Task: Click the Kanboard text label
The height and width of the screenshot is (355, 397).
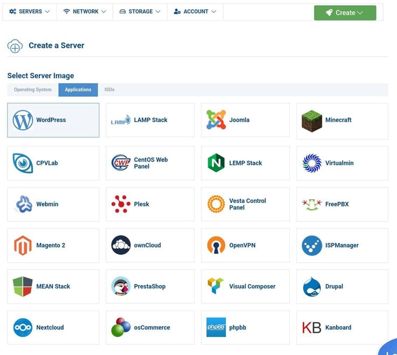Action: [x=338, y=327]
